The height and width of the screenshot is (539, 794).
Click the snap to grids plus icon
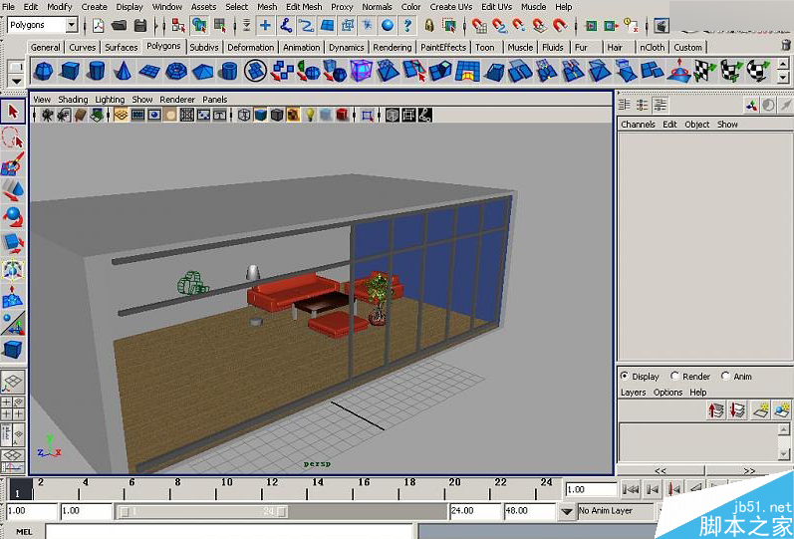[x=264, y=26]
